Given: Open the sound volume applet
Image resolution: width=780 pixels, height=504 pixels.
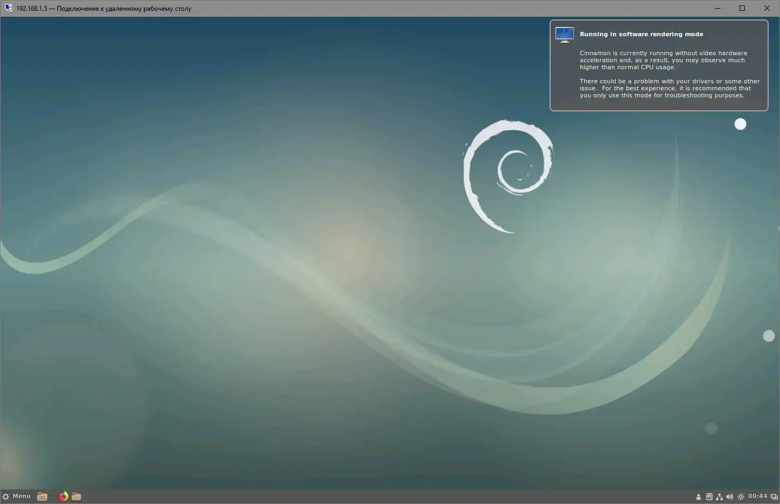Looking at the screenshot, I should click(x=730, y=496).
